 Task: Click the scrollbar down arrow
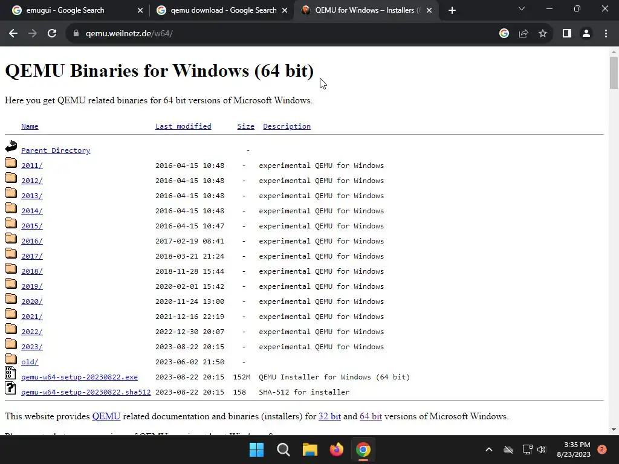614,430
